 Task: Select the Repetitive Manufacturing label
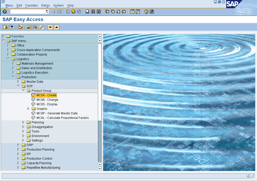pyautogui.click(x=43, y=167)
